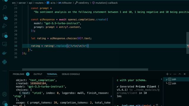This screenshot has width=189, height=106.
Task: Switch to the OUTPUT tab
Action: 38,74
